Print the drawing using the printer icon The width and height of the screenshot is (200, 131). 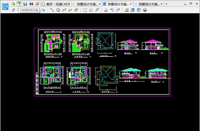point(31,4)
